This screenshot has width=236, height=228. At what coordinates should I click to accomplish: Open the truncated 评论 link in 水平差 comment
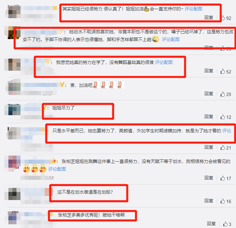click(x=227, y=131)
